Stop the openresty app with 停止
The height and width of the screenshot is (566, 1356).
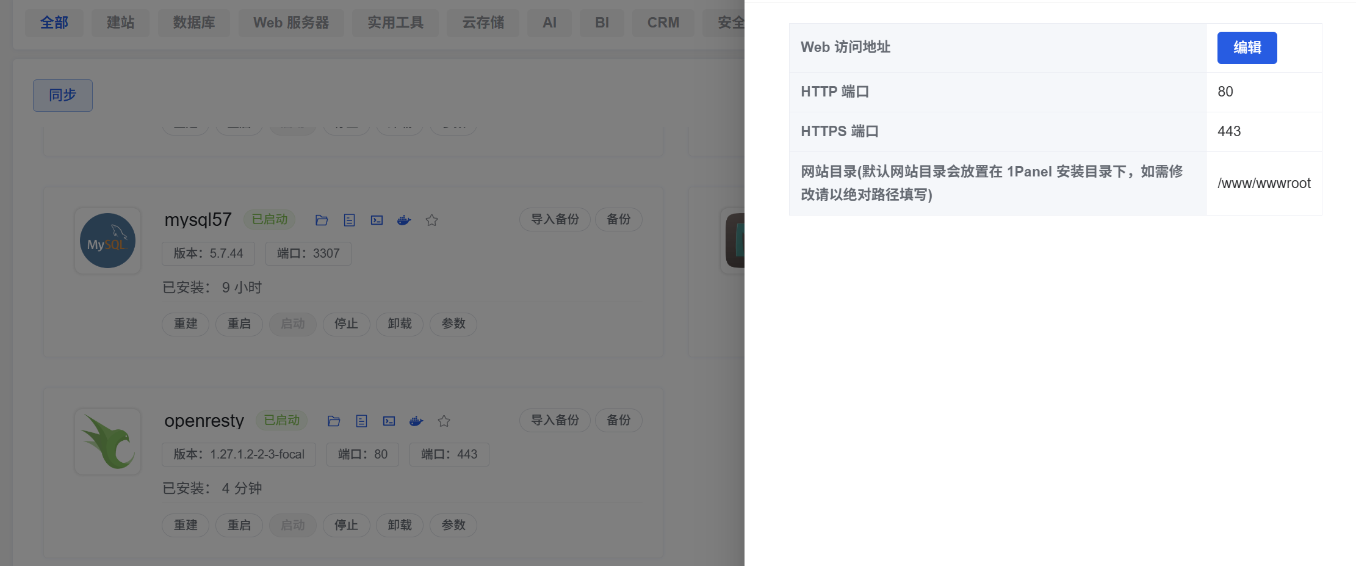[346, 525]
